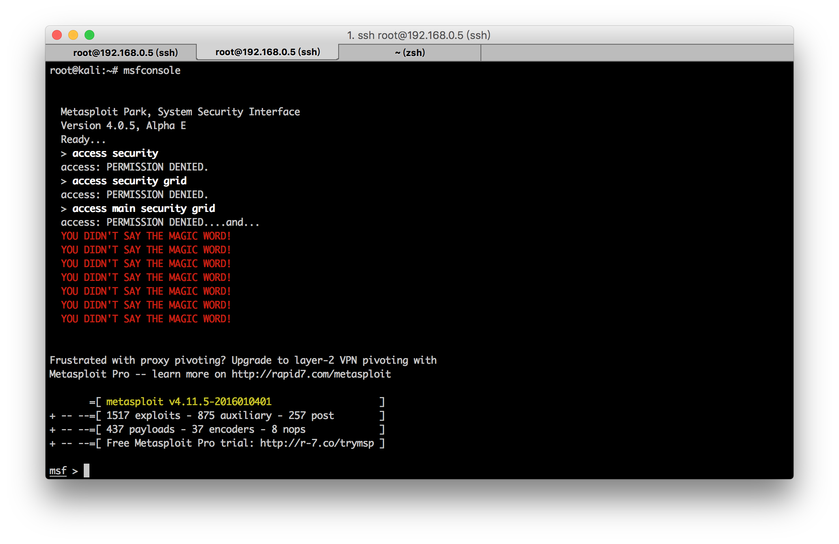Open the ~ (zsh) tab

410,53
